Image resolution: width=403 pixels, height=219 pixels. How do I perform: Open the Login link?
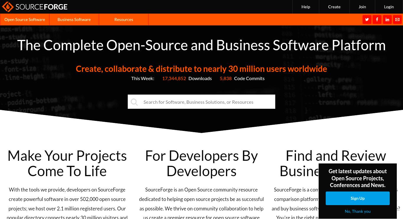(x=389, y=7)
